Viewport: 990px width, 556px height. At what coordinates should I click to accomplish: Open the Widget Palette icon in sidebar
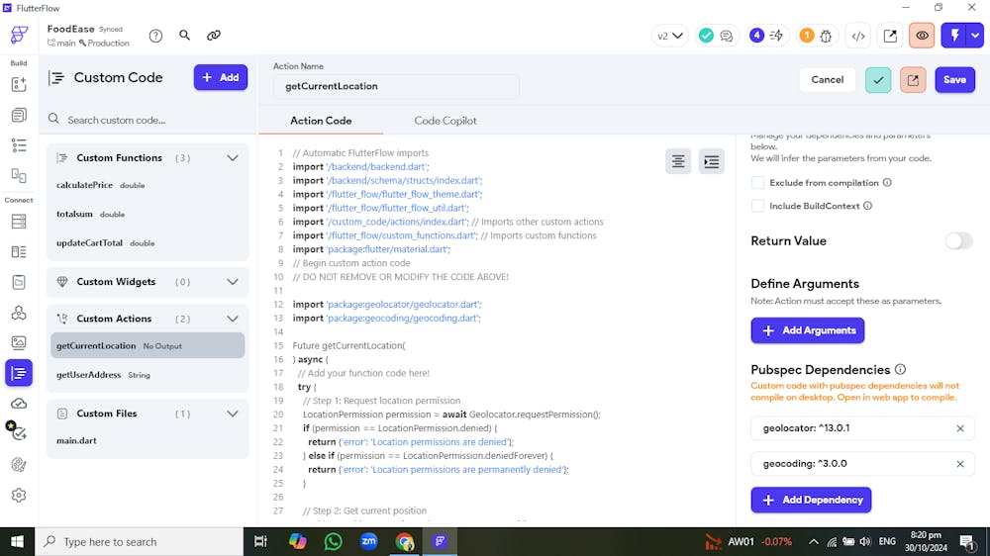19,84
